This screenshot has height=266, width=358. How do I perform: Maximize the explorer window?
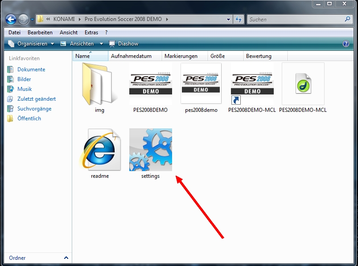click(329, 4)
